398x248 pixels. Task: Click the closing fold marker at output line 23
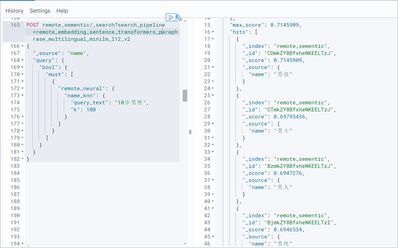point(213,81)
